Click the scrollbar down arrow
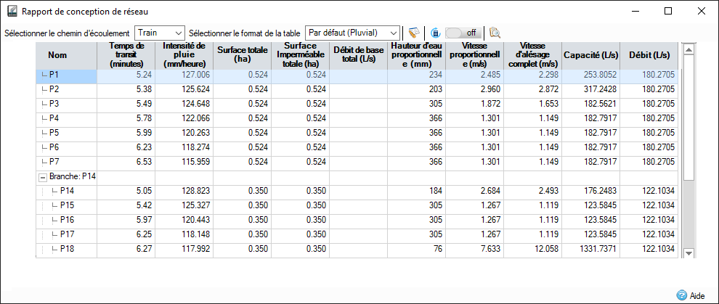 coord(688,252)
